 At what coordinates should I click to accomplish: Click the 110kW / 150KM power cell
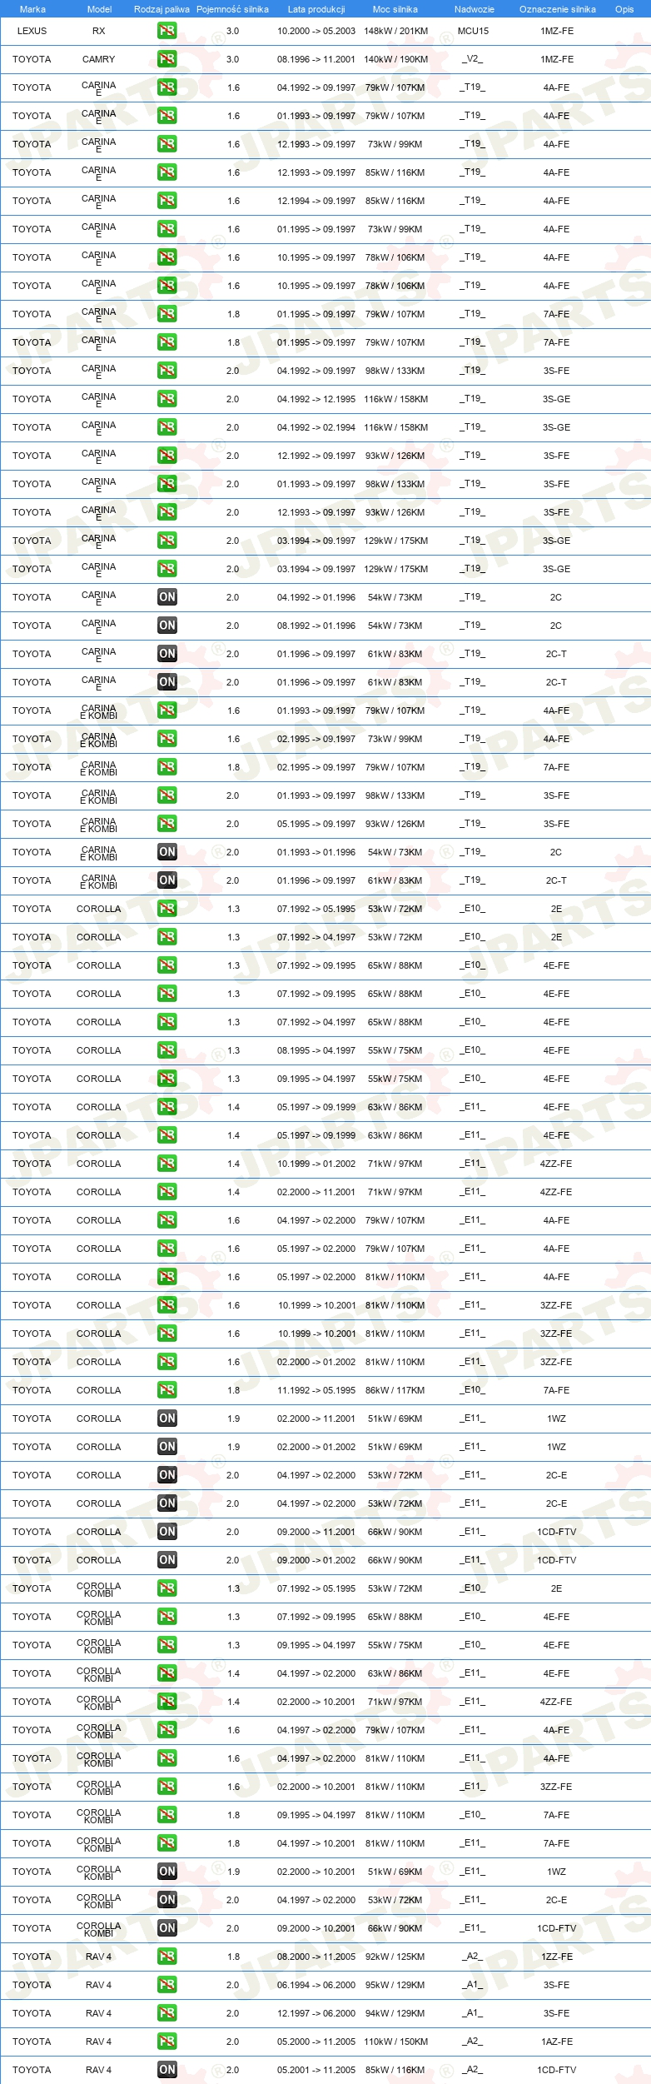[396, 2042]
